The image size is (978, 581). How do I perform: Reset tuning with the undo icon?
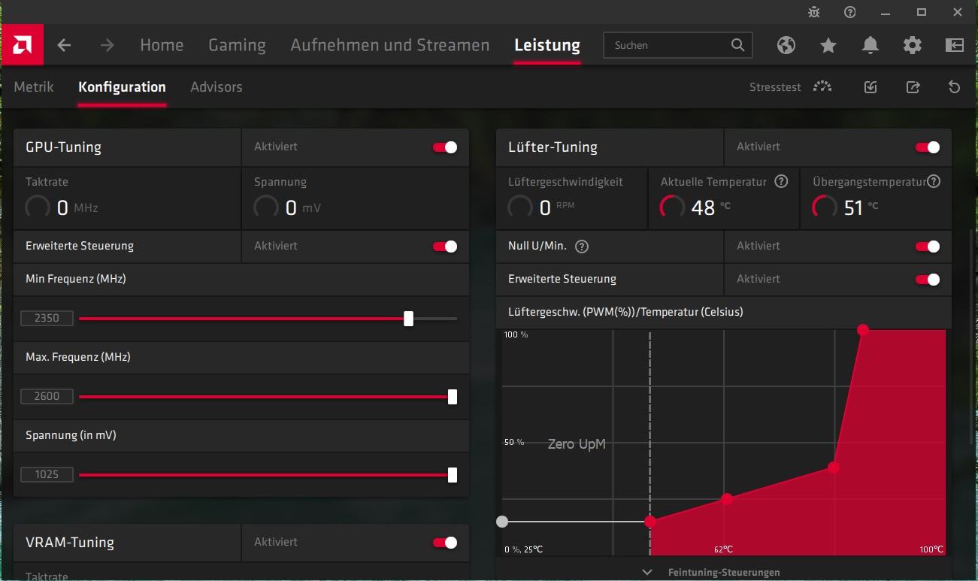[x=955, y=87]
